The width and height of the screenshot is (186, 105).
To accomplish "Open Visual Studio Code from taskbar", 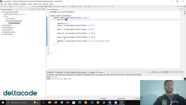I will click(92, 102).
